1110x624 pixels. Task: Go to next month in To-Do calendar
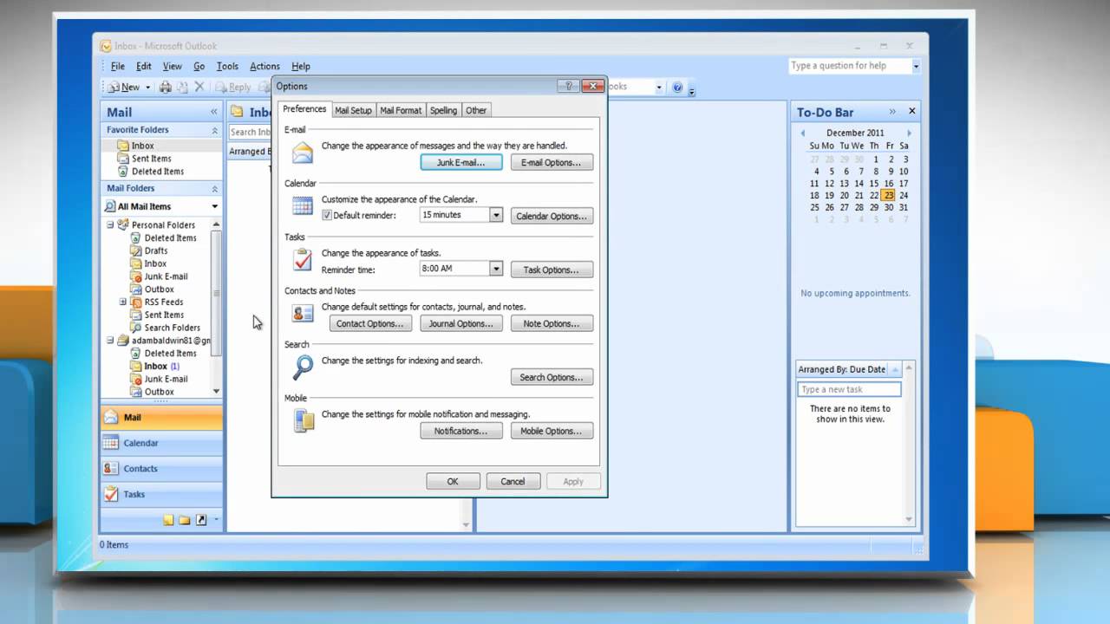909,133
